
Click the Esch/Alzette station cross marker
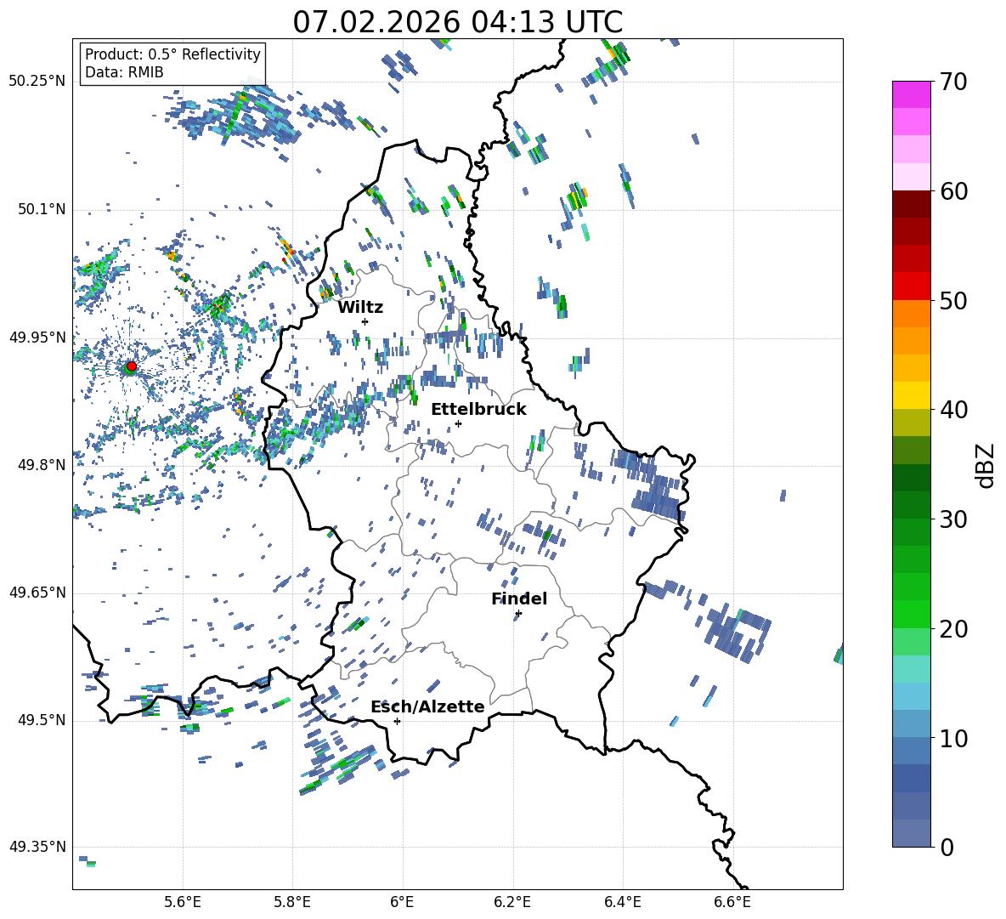coord(397,721)
